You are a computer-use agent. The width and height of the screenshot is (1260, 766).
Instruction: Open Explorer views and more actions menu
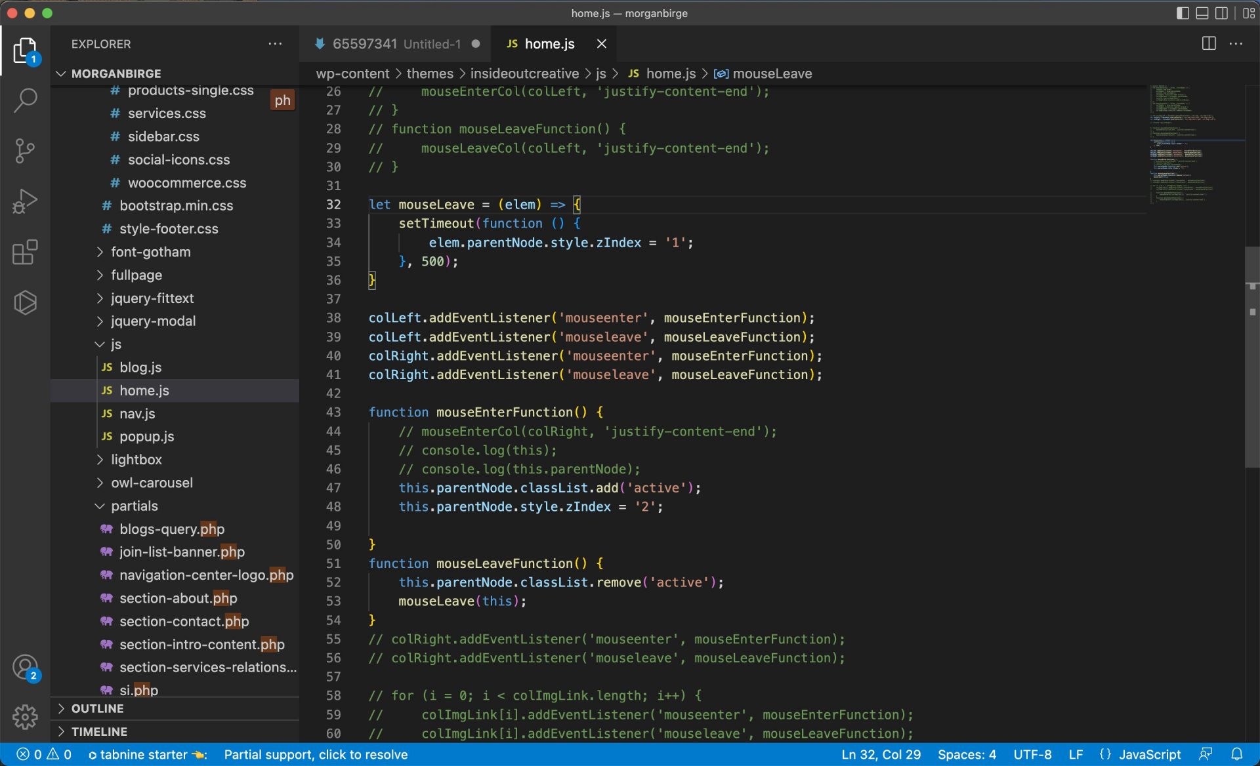click(275, 44)
